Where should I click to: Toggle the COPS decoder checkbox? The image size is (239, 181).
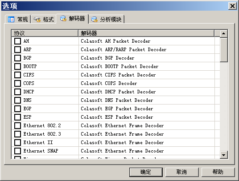point(17,83)
